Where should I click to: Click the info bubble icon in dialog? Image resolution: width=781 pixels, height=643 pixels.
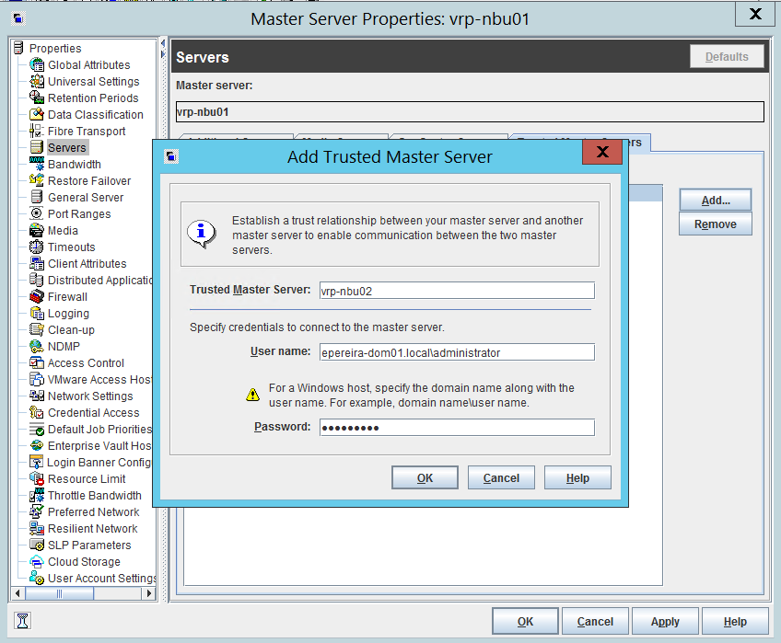pos(201,233)
